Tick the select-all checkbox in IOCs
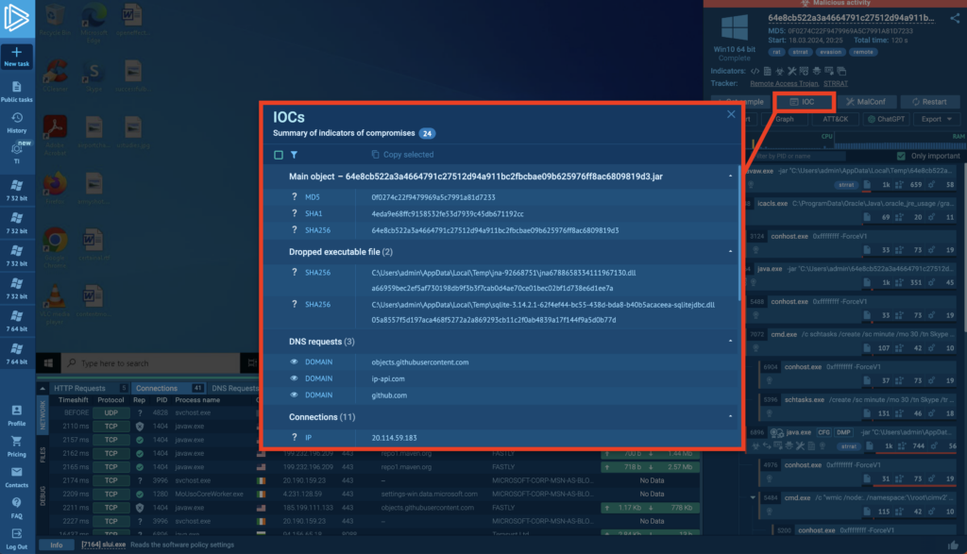The height and width of the screenshot is (554, 967). click(279, 155)
